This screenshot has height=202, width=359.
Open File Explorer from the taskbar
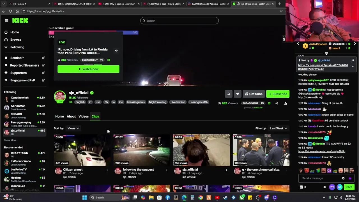(151, 198)
